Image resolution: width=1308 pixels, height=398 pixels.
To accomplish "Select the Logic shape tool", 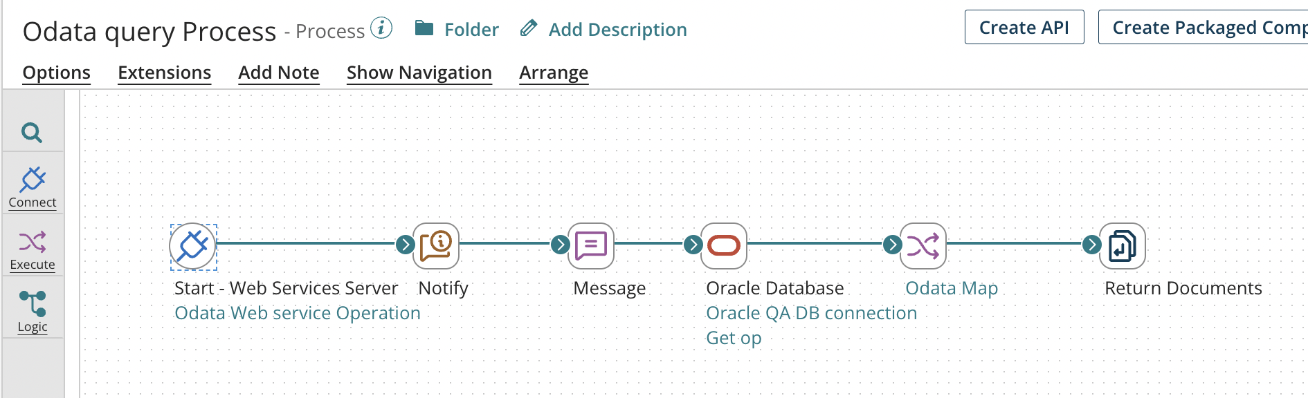I will (33, 309).
